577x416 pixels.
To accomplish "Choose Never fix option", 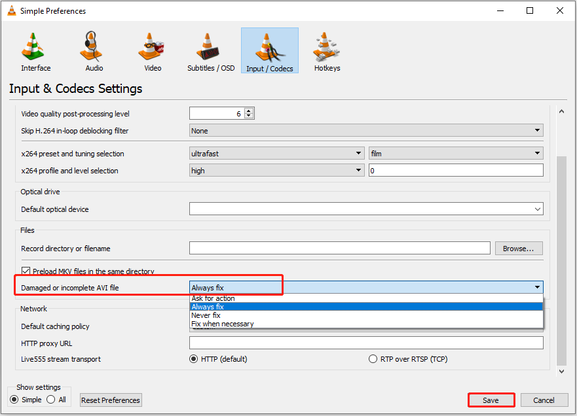I will (x=366, y=315).
